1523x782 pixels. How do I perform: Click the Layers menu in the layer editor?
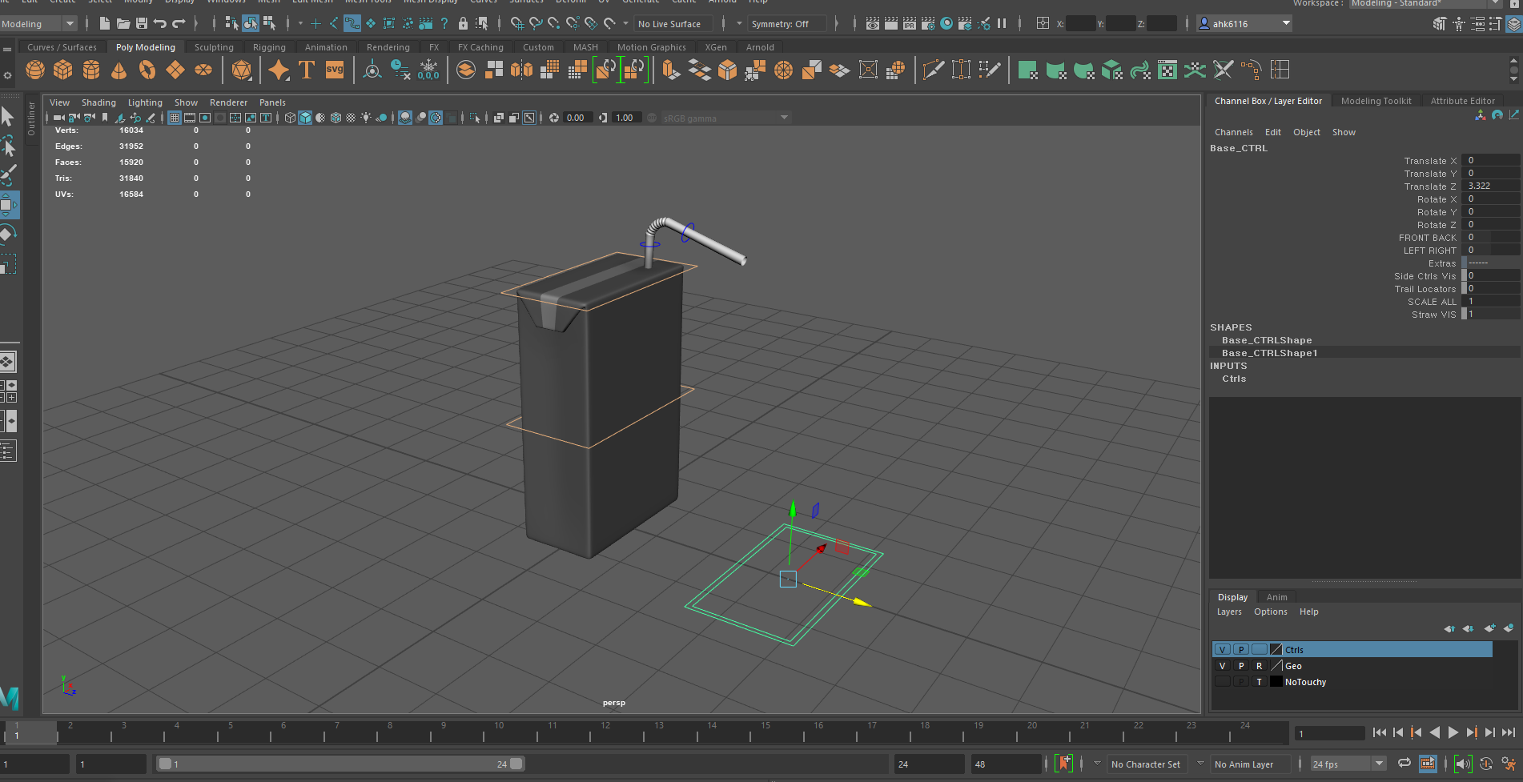1229,612
